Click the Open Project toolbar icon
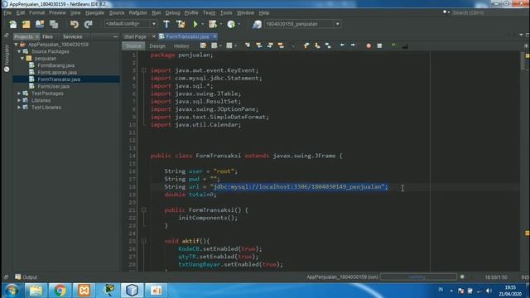 tap(40, 24)
